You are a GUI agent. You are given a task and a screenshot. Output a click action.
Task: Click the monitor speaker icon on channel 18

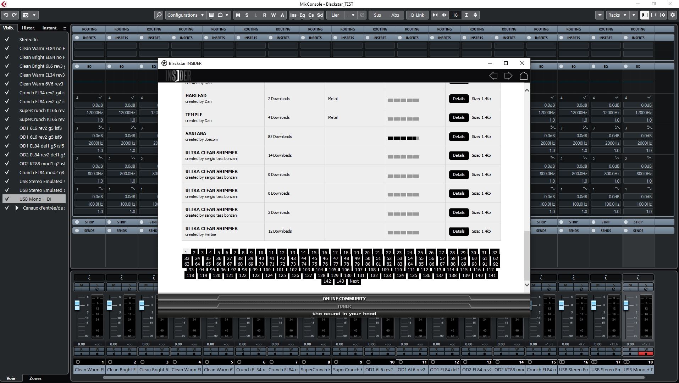pos(630,354)
